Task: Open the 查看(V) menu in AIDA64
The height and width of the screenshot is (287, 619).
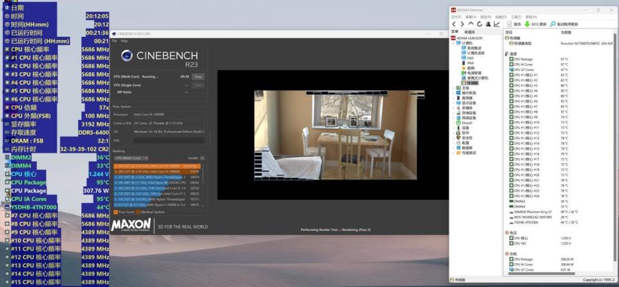Action: (x=471, y=17)
